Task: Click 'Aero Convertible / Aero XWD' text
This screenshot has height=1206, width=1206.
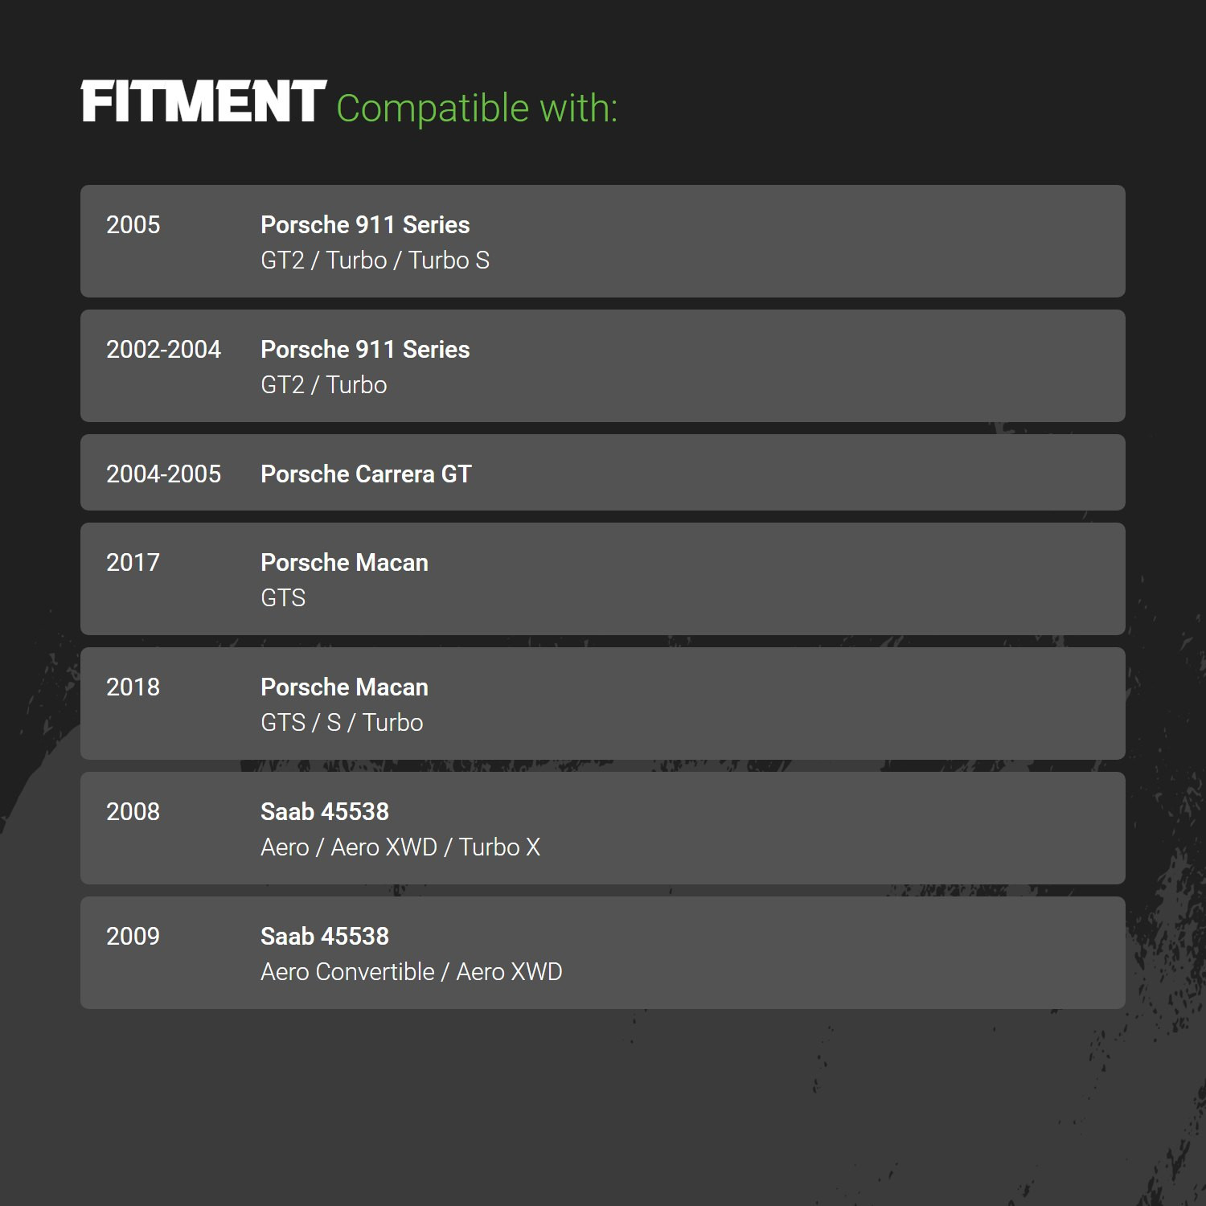Action: [412, 972]
